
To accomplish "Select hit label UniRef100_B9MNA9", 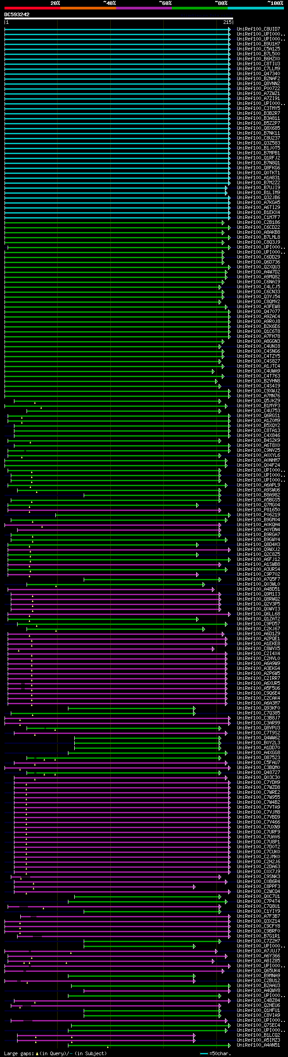I will point(258,976).
